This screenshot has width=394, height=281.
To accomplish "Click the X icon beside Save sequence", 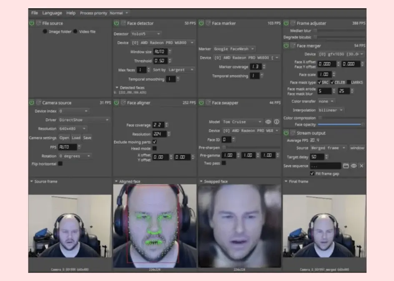I will (361, 166).
